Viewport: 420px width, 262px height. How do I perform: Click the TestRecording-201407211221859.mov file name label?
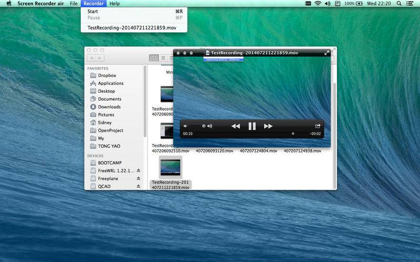point(170,185)
